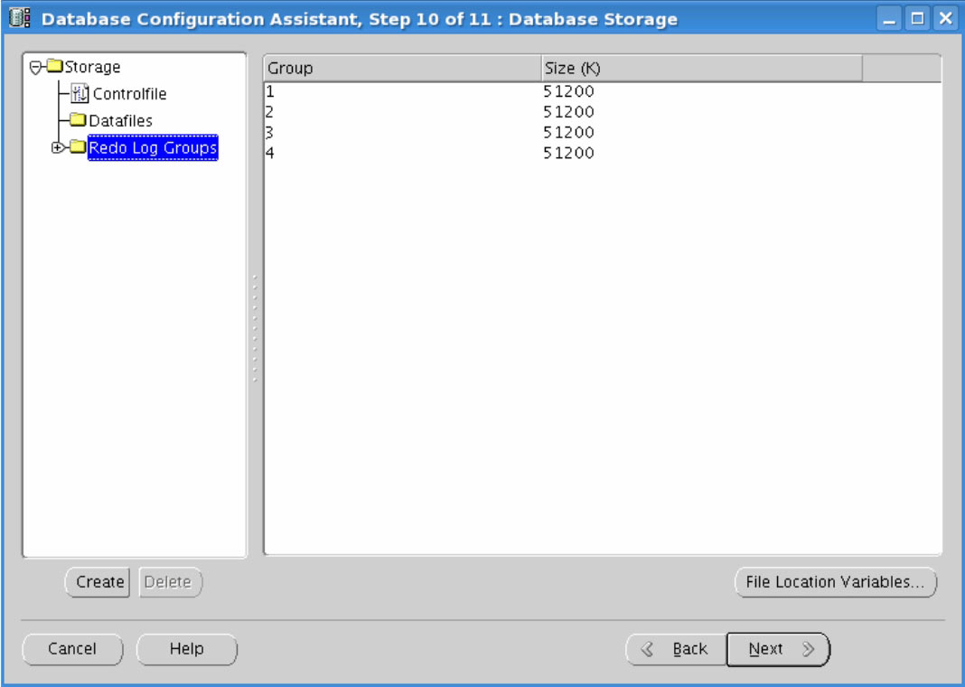The image size is (965, 687).
Task: Go Back to the previous step
Action: click(676, 649)
